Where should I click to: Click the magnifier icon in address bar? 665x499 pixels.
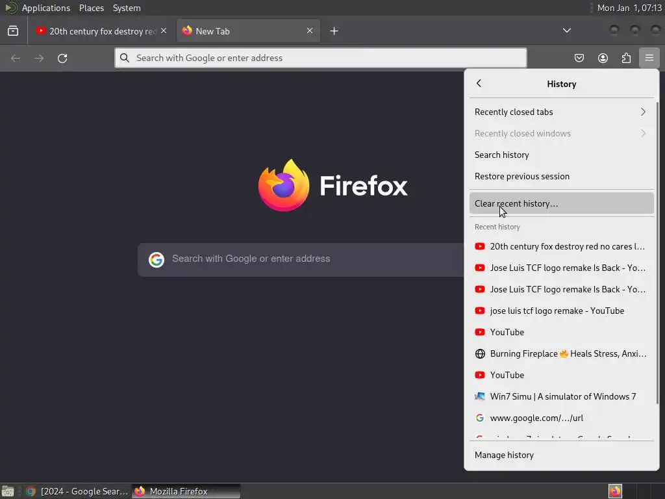[124, 58]
